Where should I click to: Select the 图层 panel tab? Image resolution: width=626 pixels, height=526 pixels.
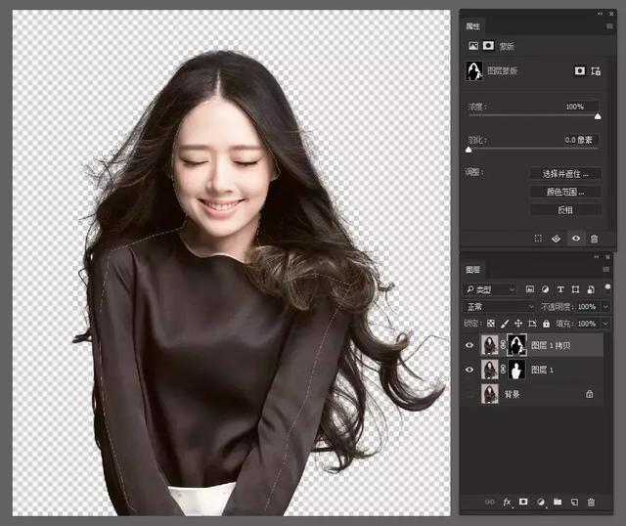point(473,269)
